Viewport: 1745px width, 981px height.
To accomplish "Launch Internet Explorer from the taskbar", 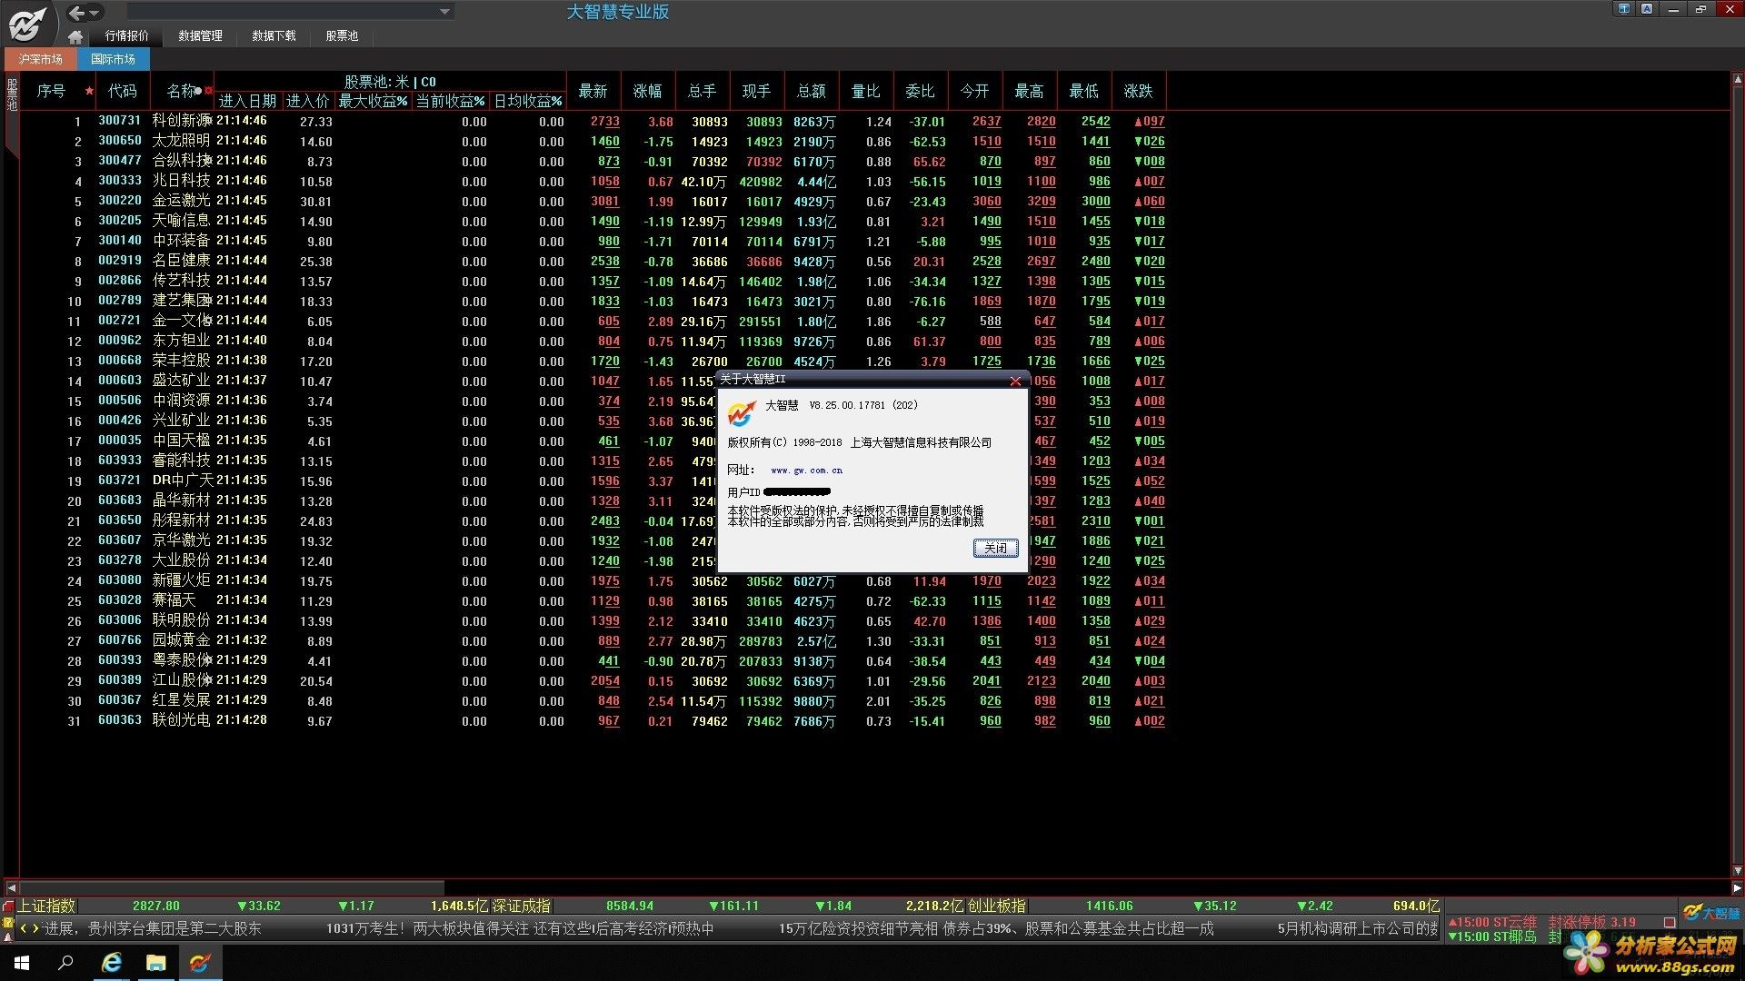I will [x=112, y=963].
